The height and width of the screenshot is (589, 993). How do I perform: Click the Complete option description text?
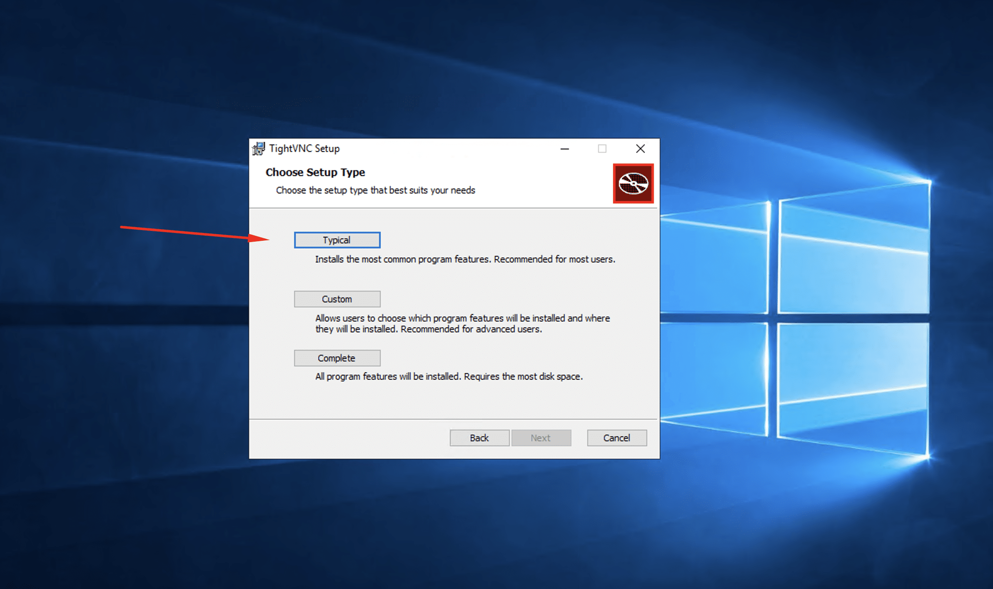click(449, 376)
